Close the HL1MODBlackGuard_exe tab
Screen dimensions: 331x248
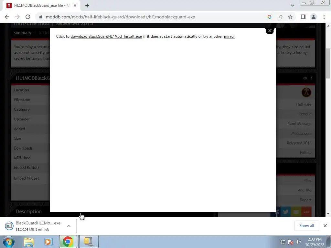pyautogui.click(x=75, y=5)
